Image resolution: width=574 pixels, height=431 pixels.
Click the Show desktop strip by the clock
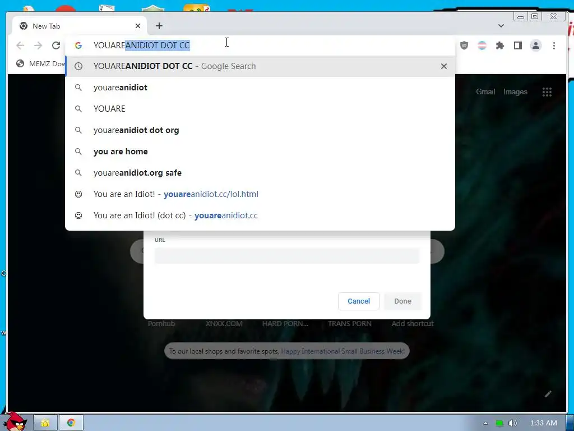pyautogui.click(x=570, y=423)
